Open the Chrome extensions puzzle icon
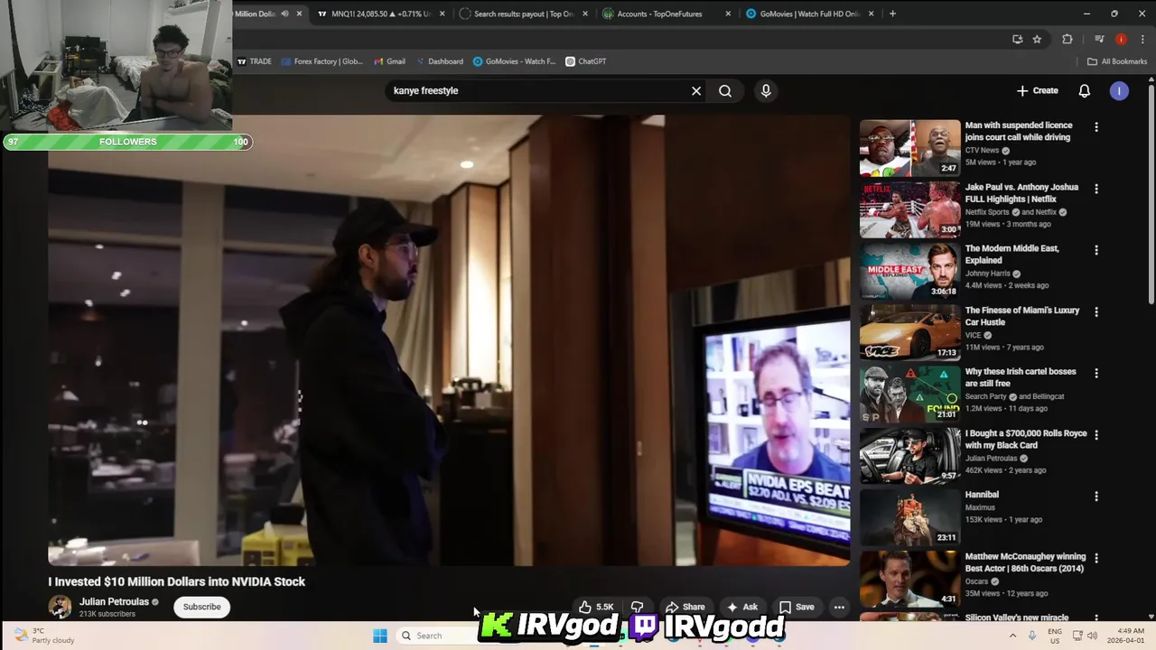This screenshot has height=650, width=1156. pyautogui.click(x=1067, y=39)
